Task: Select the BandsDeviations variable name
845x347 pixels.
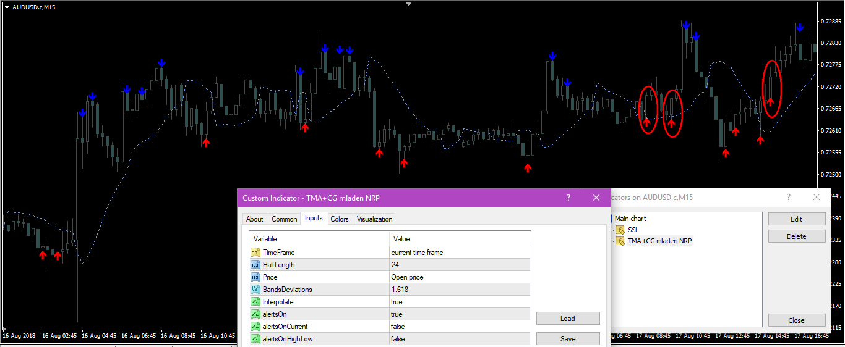Action: click(x=288, y=290)
